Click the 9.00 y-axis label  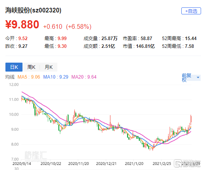coord(15,130)
